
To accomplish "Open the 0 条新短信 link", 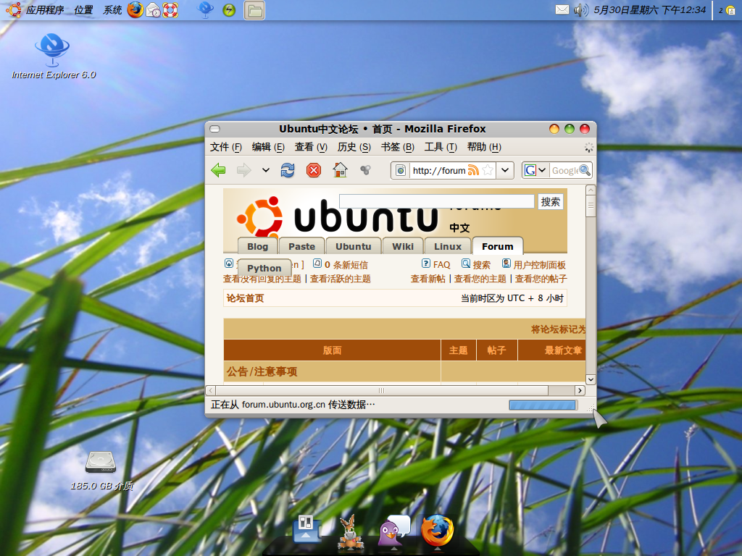I will click(x=346, y=265).
